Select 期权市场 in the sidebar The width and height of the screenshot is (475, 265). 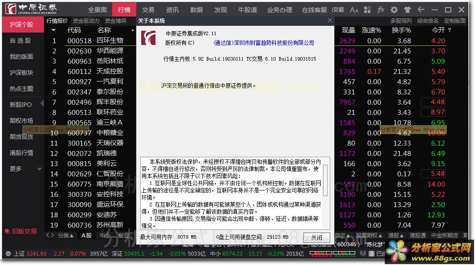tap(21, 120)
